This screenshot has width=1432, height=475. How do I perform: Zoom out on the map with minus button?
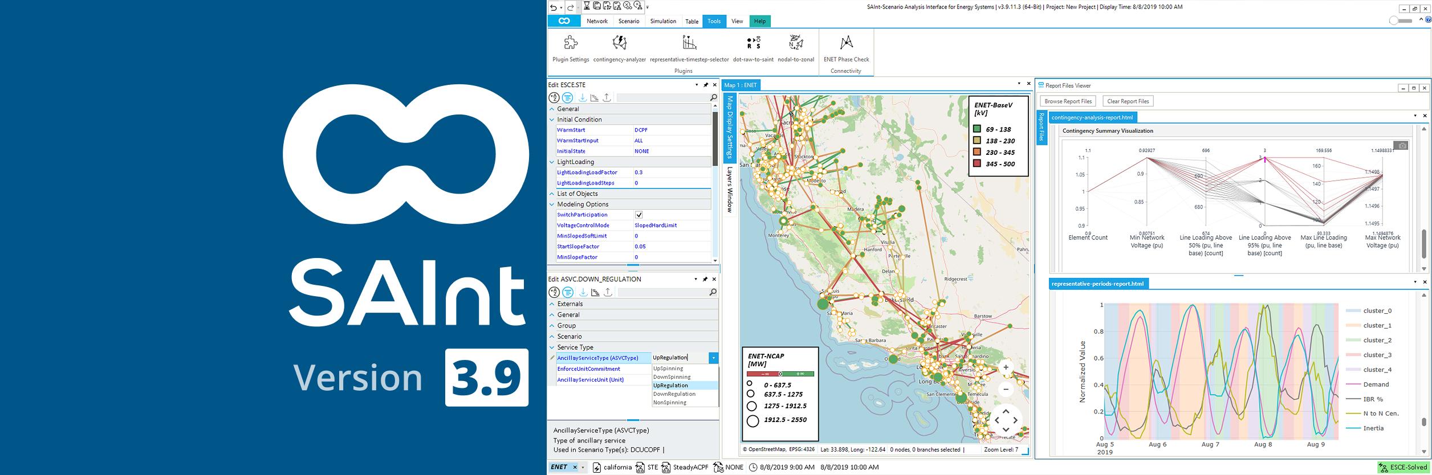click(x=1006, y=389)
